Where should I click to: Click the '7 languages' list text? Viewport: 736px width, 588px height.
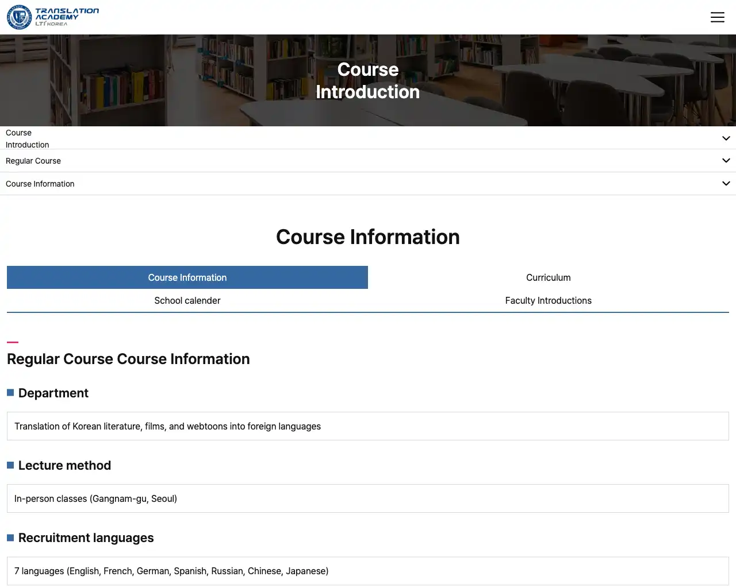point(171,571)
